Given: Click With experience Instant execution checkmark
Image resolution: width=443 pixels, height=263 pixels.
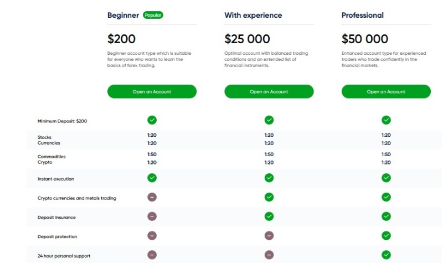Looking at the screenshot, I should (269, 178).
